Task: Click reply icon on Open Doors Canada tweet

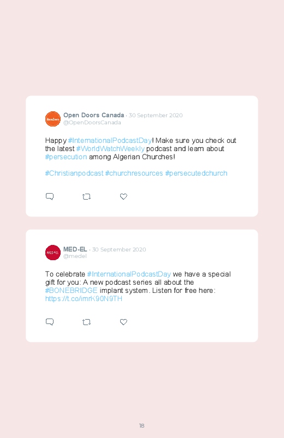Action: [x=50, y=196]
